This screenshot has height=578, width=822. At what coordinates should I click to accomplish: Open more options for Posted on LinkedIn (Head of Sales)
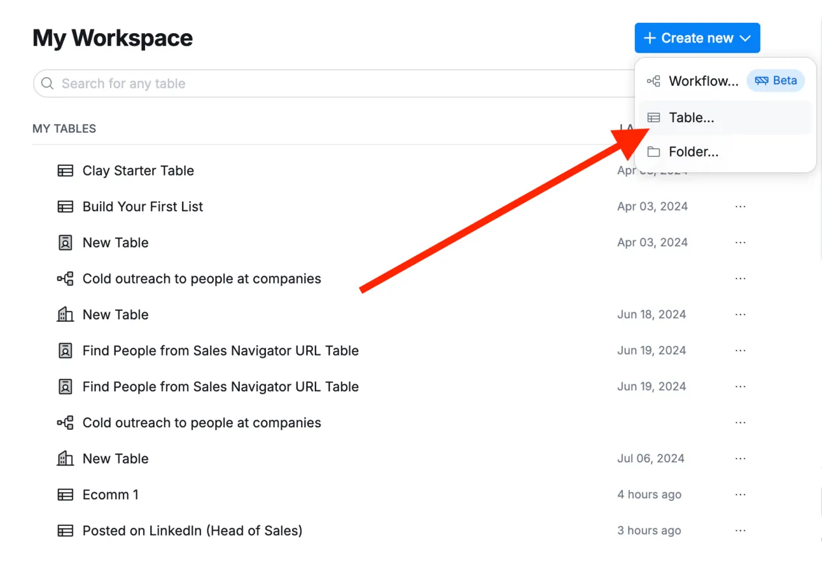pyautogui.click(x=740, y=530)
